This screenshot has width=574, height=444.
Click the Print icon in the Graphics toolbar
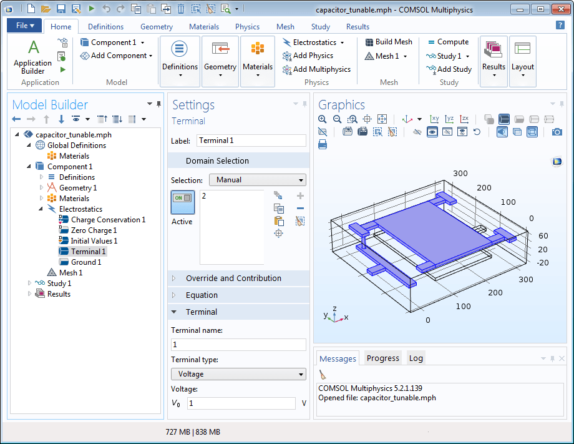[322, 144]
